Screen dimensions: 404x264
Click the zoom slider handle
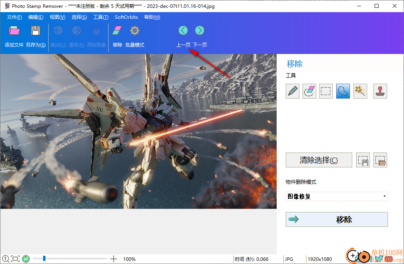pos(44,259)
